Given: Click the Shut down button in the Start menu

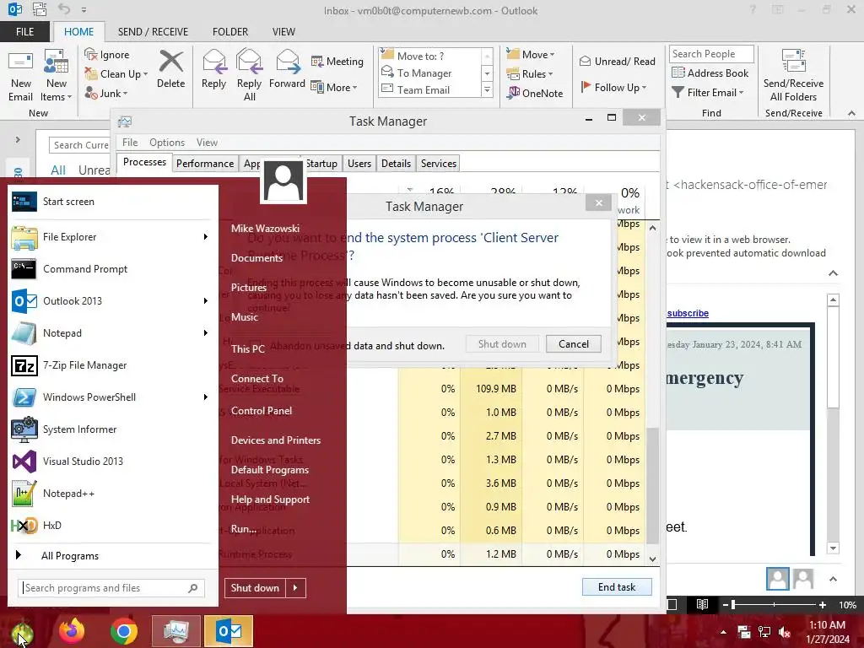Looking at the screenshot, I should pyautogui.click(x=255, y=588).
